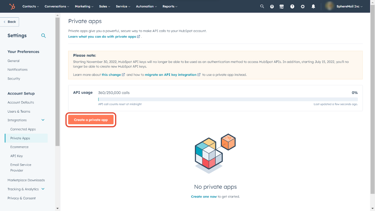Screen dimensions: 375x211
Task: Open Account Defaults
Action: click(20, 103)
